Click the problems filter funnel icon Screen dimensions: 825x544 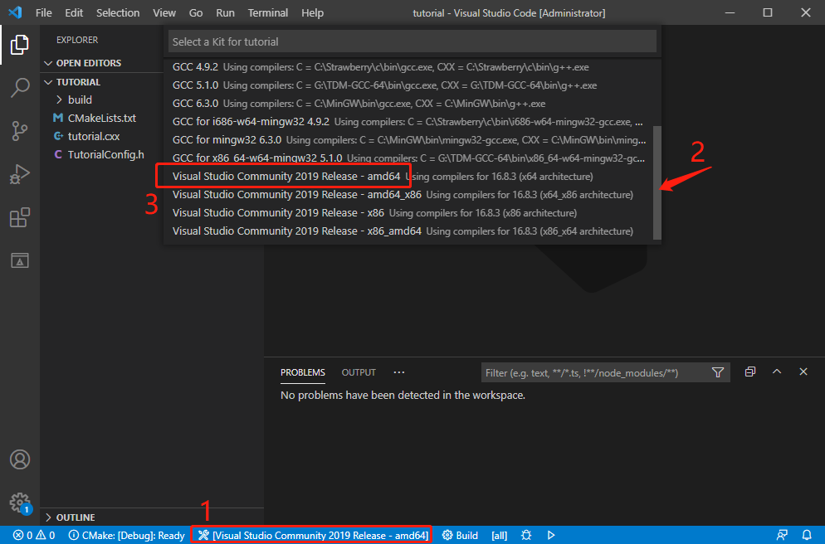click(x=718, y=372)
